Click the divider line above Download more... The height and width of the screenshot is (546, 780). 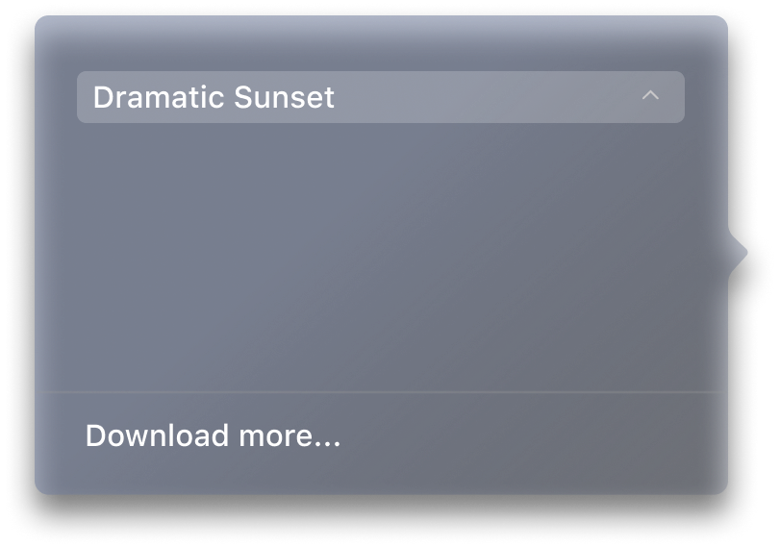tap(381, 392)
